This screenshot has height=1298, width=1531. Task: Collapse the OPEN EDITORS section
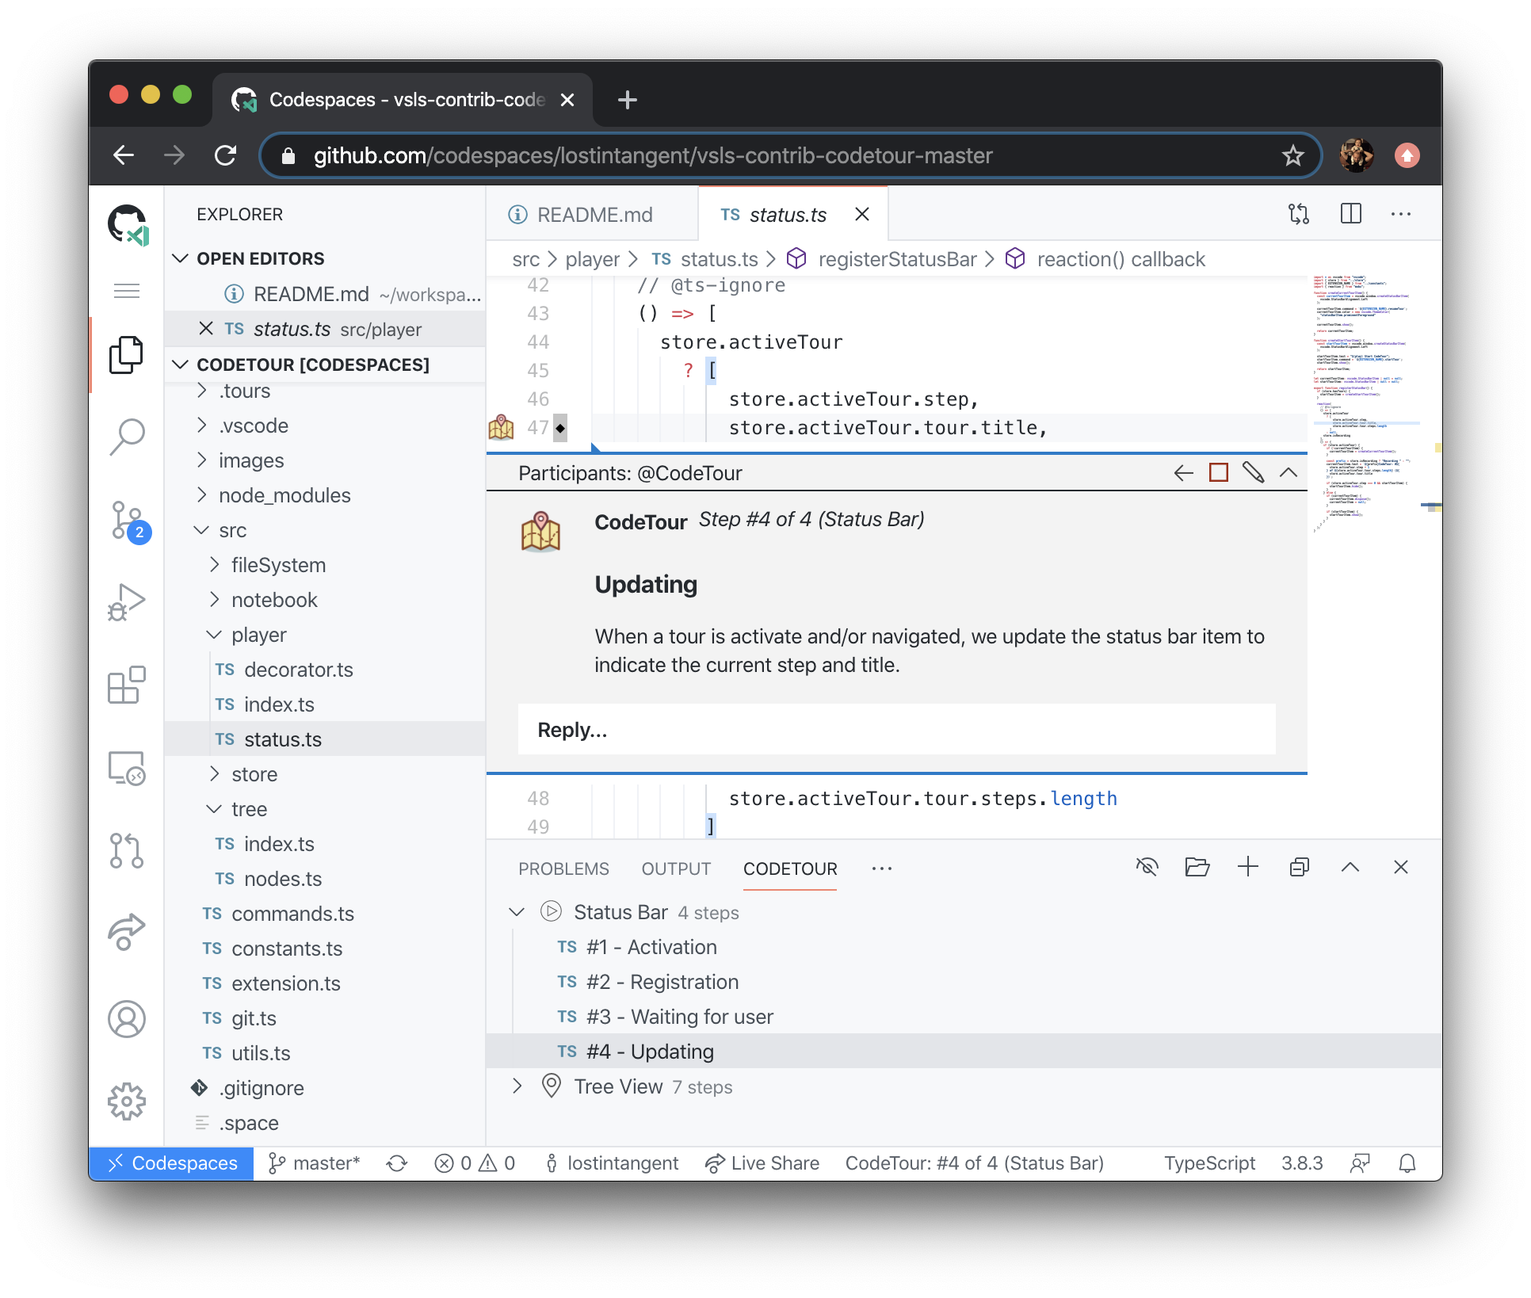(x=179, y=258)
